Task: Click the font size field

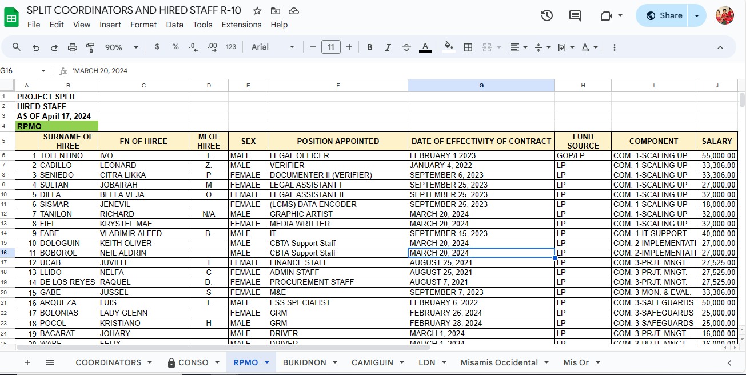Action: pyautogui.click(x=331, y=47)
